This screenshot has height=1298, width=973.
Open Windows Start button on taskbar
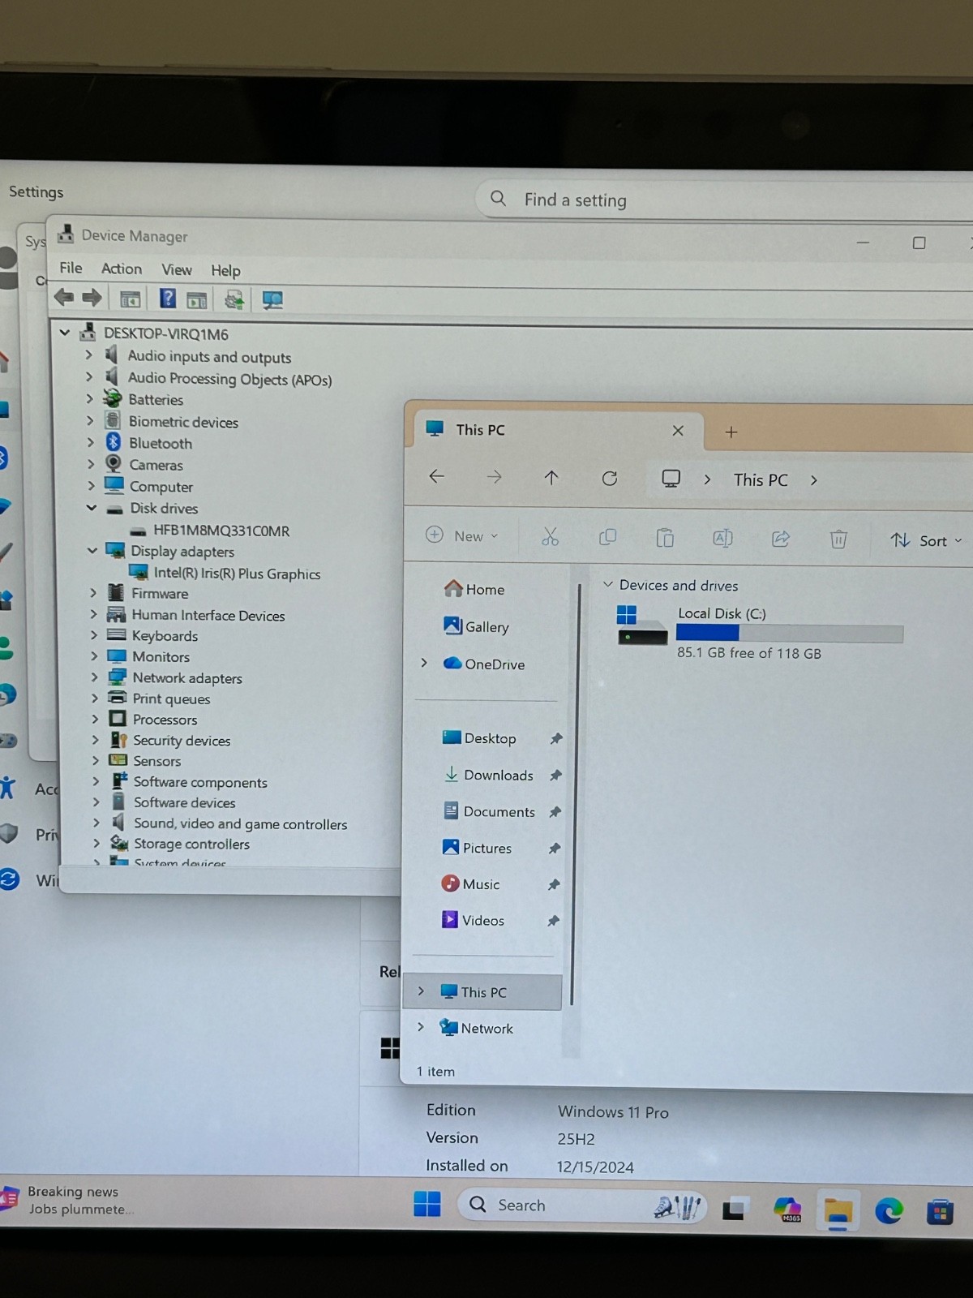427,1204
